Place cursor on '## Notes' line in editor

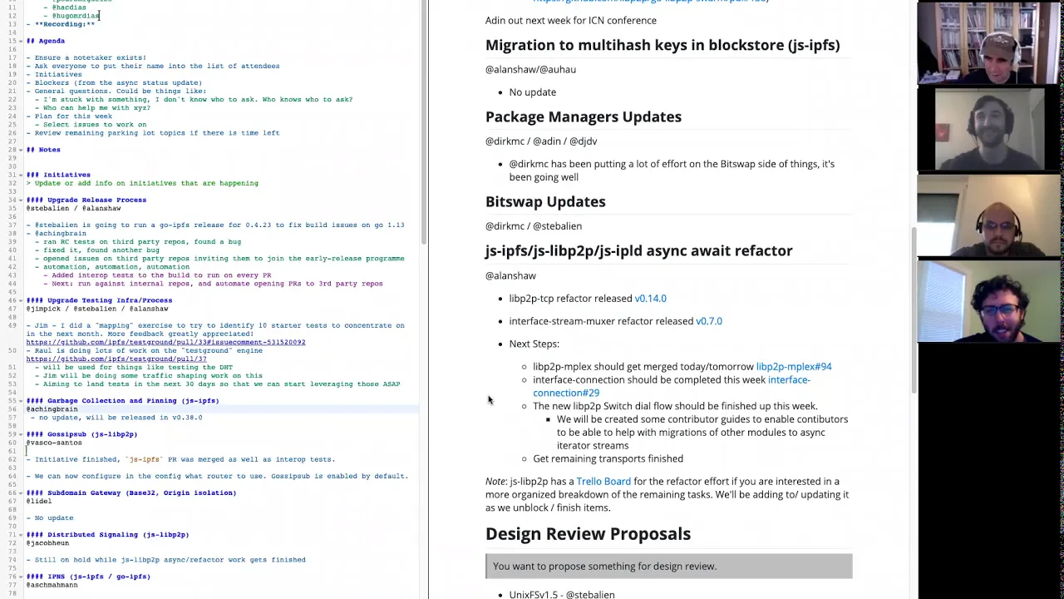click(x=43, y=150)
